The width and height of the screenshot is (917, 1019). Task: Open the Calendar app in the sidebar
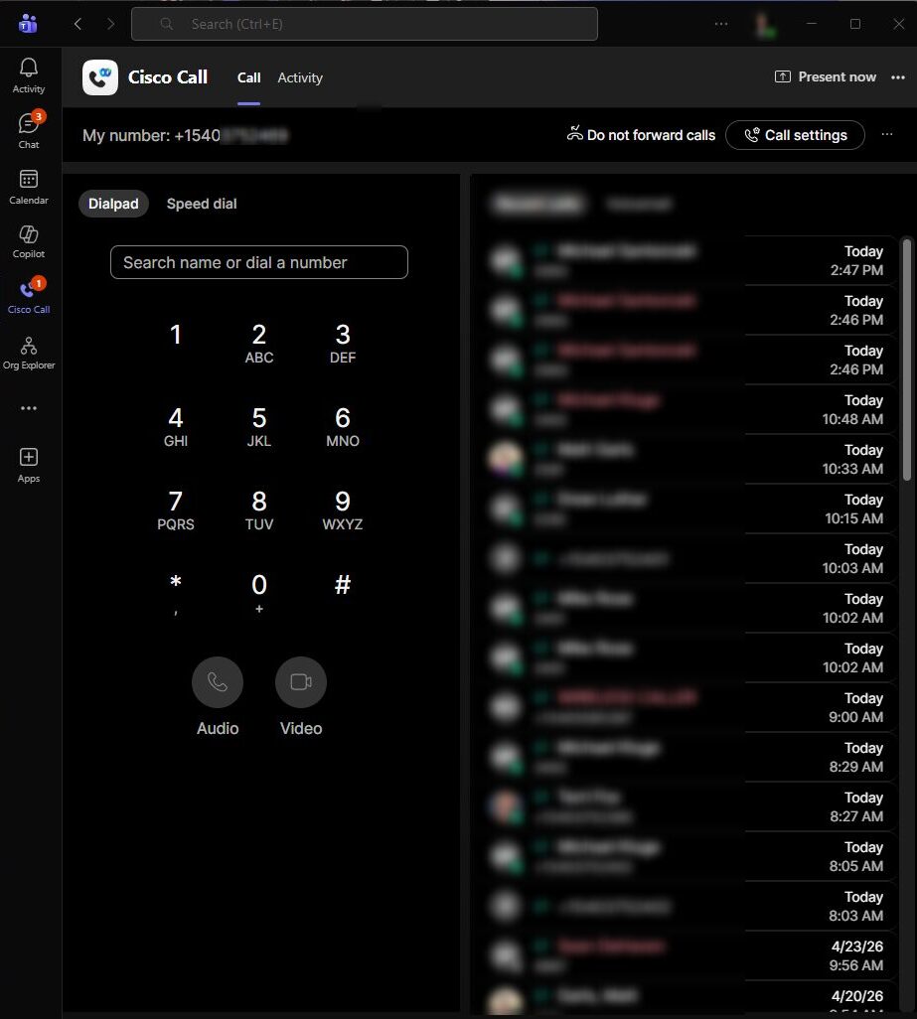[29, 187]
